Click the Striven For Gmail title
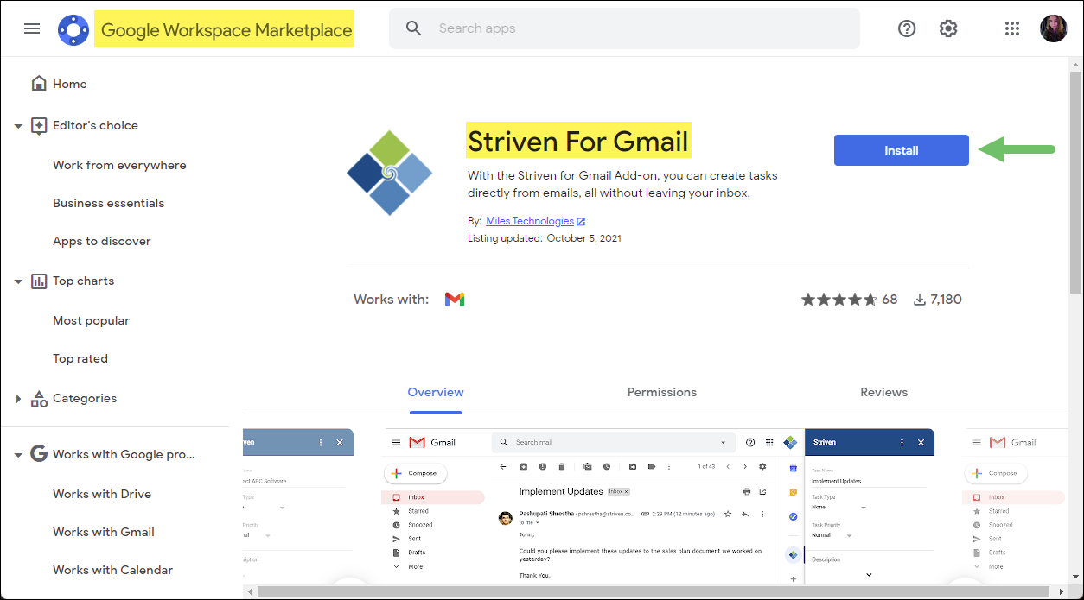Image resolution: width=1084 pixels, height=600 pixels. (x=578, y=141)
